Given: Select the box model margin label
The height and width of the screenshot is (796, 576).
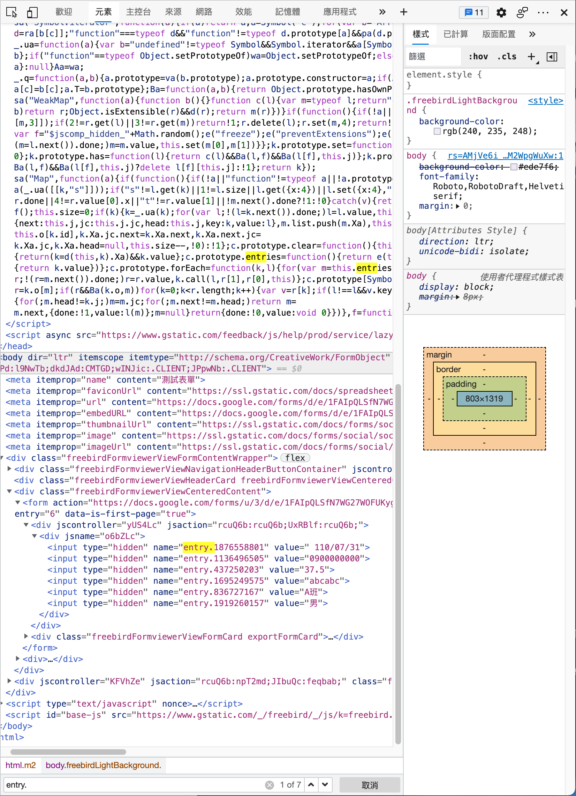Looking at the screenshot, I should [439, 354].
